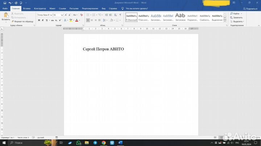261x146 pixels.
Task: Open font color dropdown arrow
Action: point(79,20)
